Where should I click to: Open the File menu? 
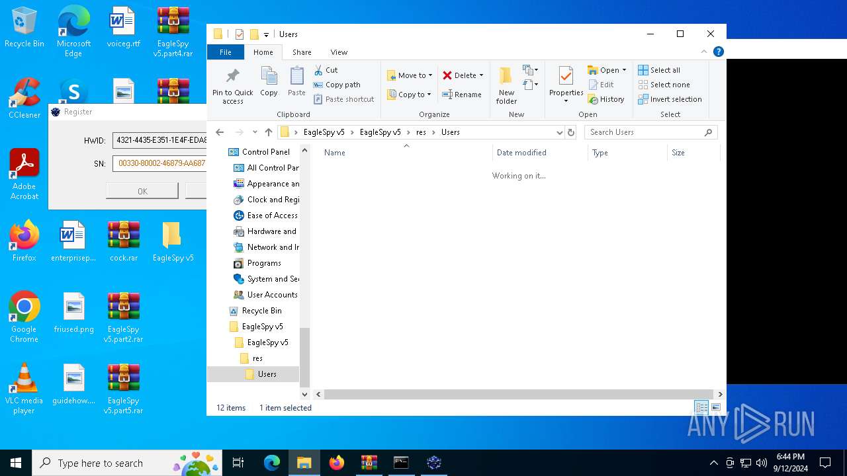coord(226,52)
